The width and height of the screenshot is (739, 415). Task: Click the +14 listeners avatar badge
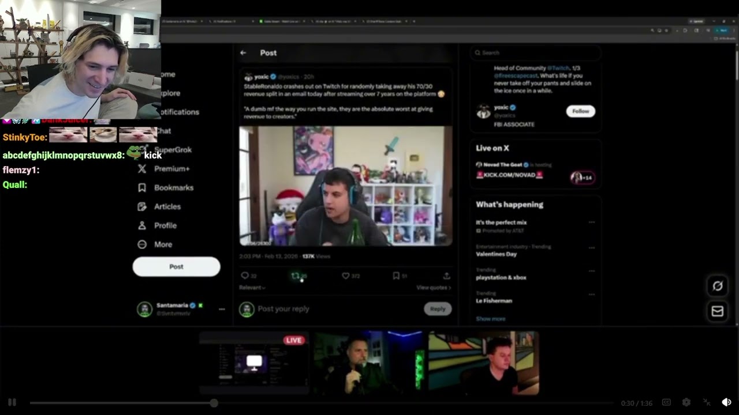(x=582, y=177)
